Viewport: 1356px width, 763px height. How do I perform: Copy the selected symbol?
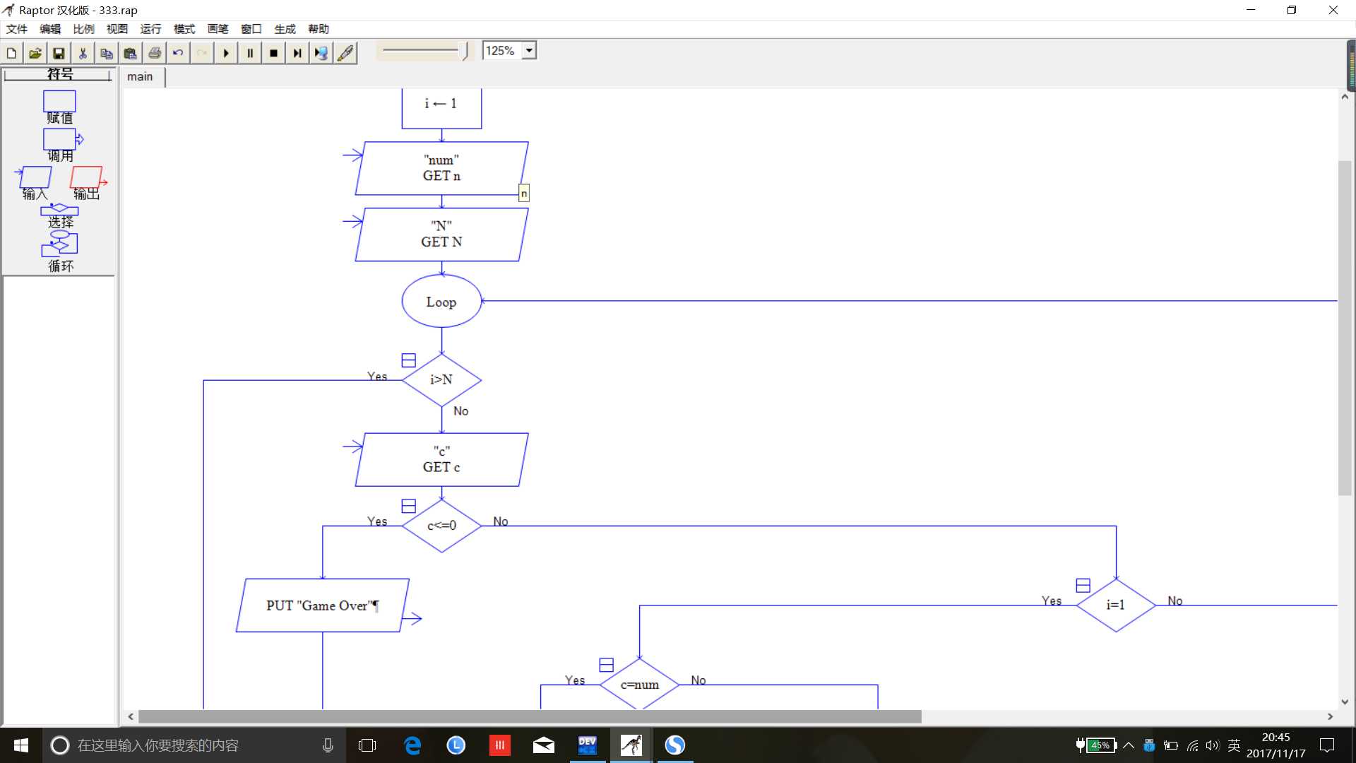[107, 53]
